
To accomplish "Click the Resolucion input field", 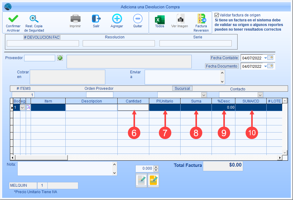I will 119,43.
